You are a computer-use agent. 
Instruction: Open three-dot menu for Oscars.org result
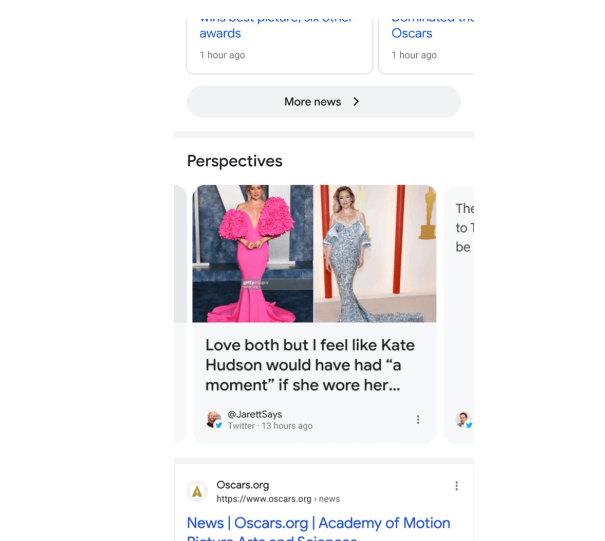click(457, 486)
